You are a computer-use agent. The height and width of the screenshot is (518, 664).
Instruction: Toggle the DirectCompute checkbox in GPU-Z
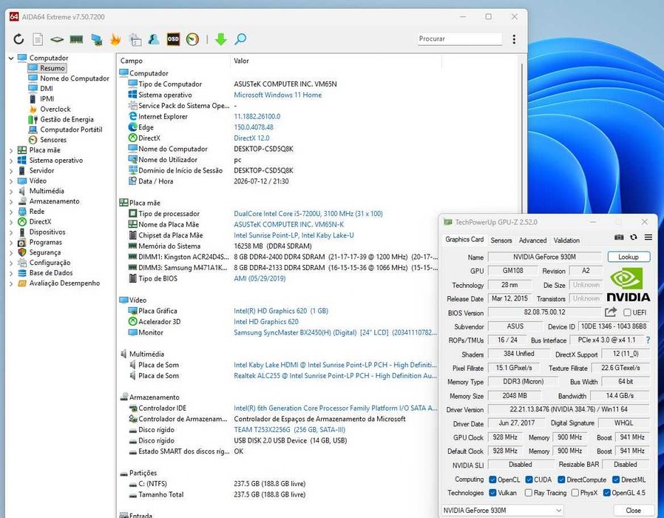coord(561,480)
